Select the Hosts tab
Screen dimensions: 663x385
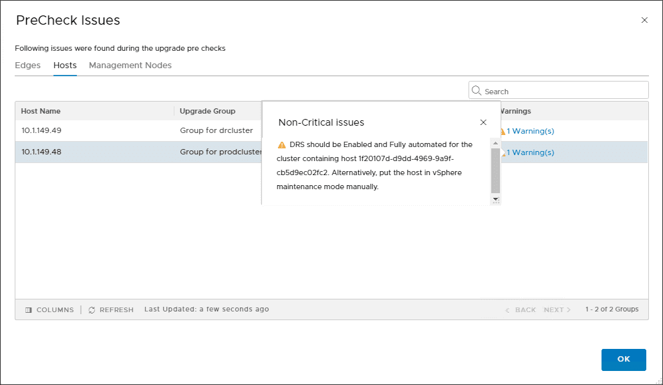pyautogui.click(x=65, y=65)
